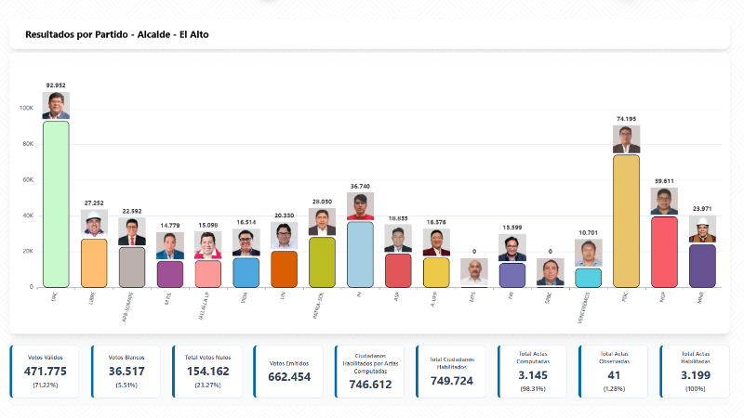Click the olive green PATRIA-SOL bar
Image resolution: width=744 pixels, height=418 pixels.
pos(322,262)
